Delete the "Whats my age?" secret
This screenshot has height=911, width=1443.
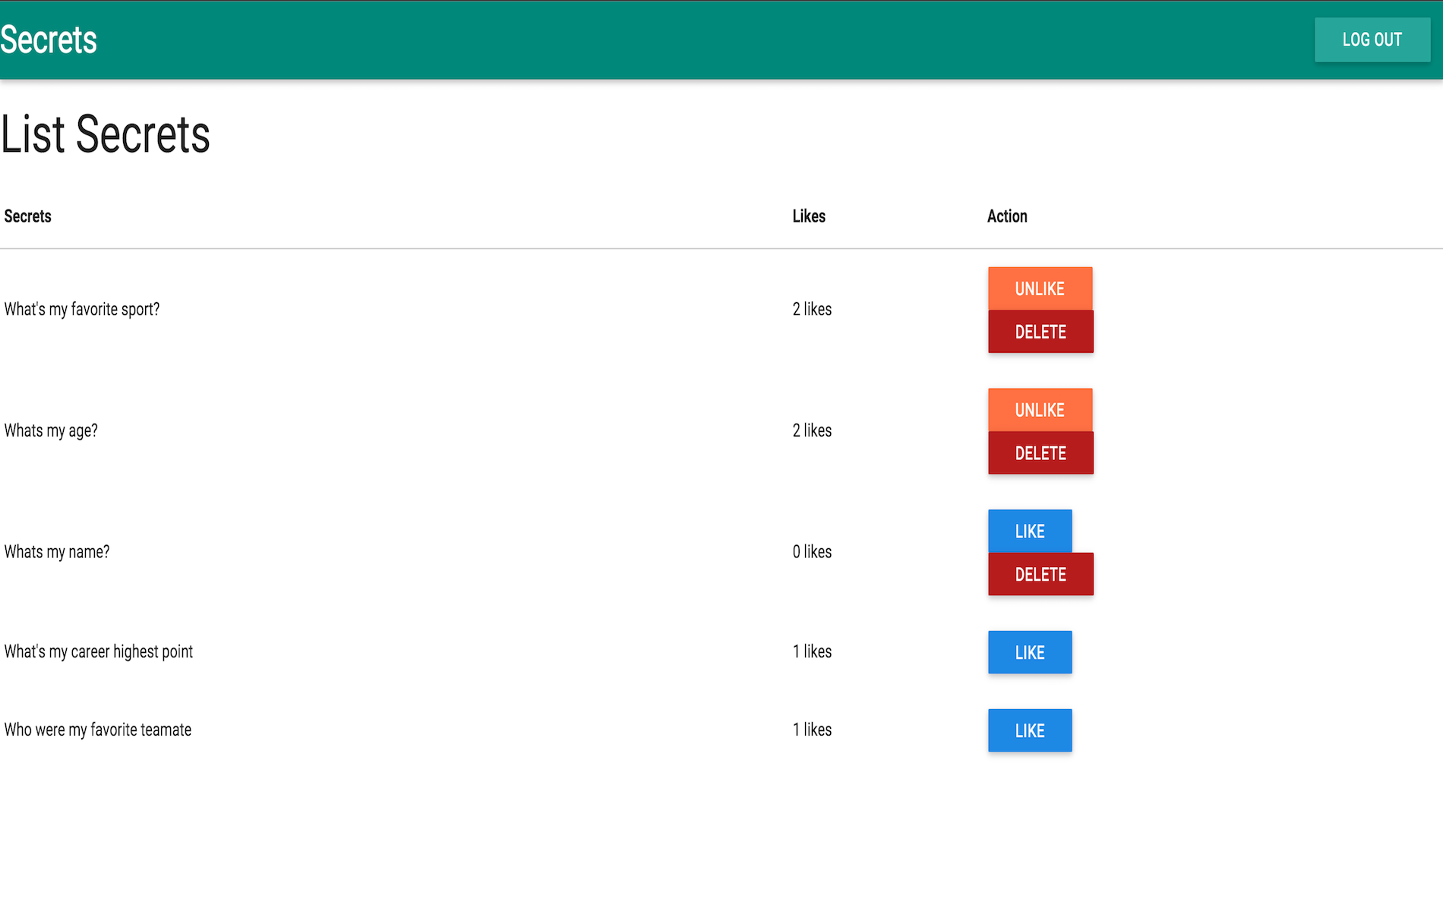pyautogui.click(x=1040, y=453)
